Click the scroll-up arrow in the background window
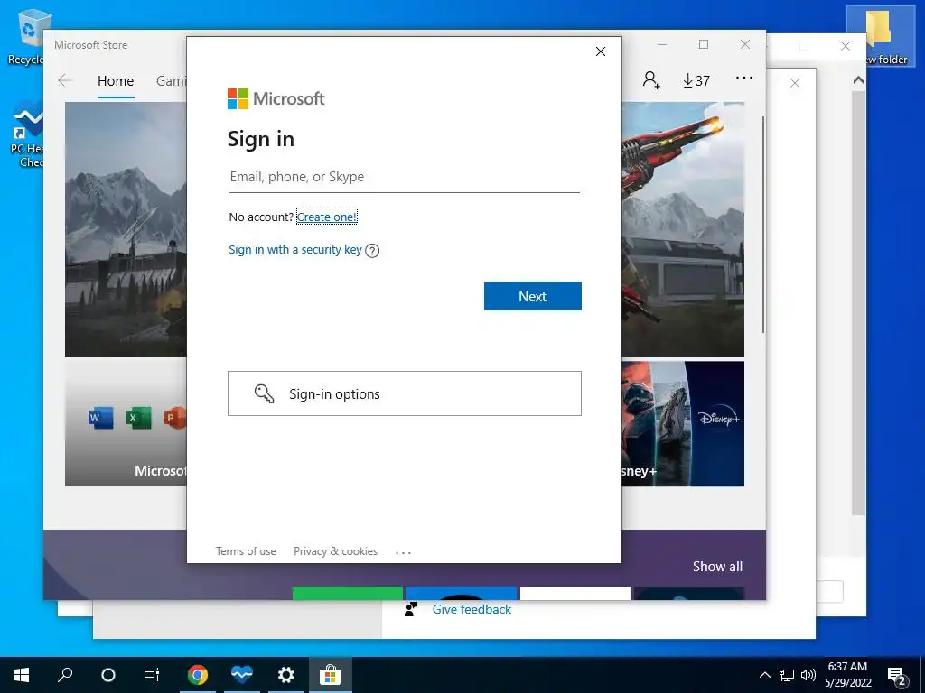 858,80
